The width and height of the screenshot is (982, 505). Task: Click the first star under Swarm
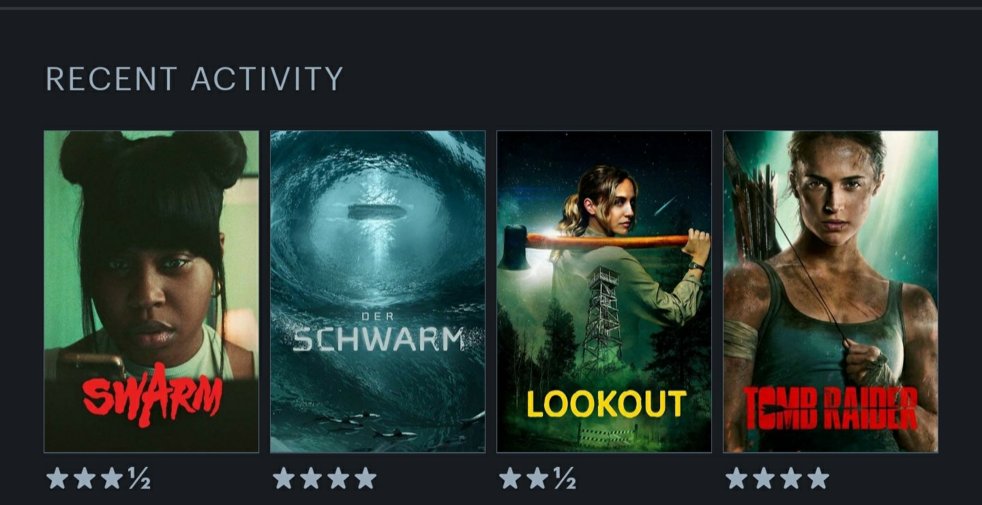[57, 478]
